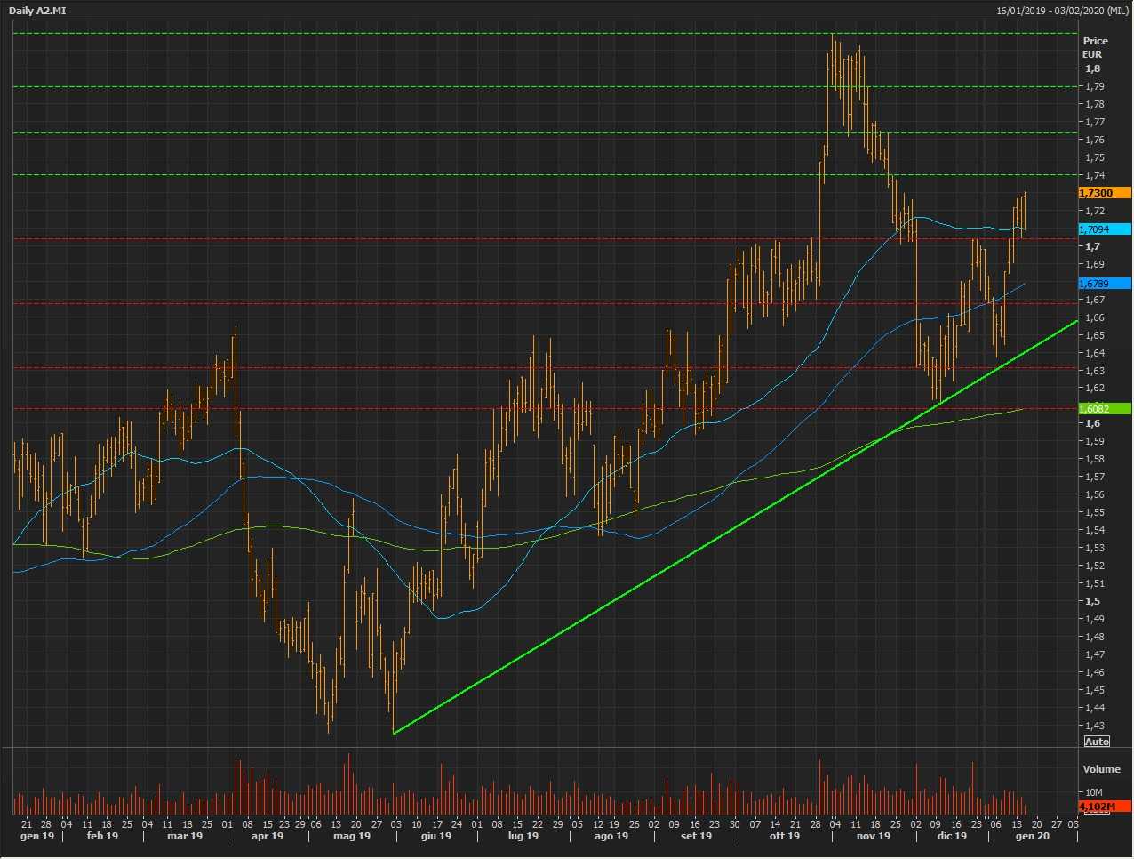
Task: Click the nov 19 month label
Action: [874, 836]
